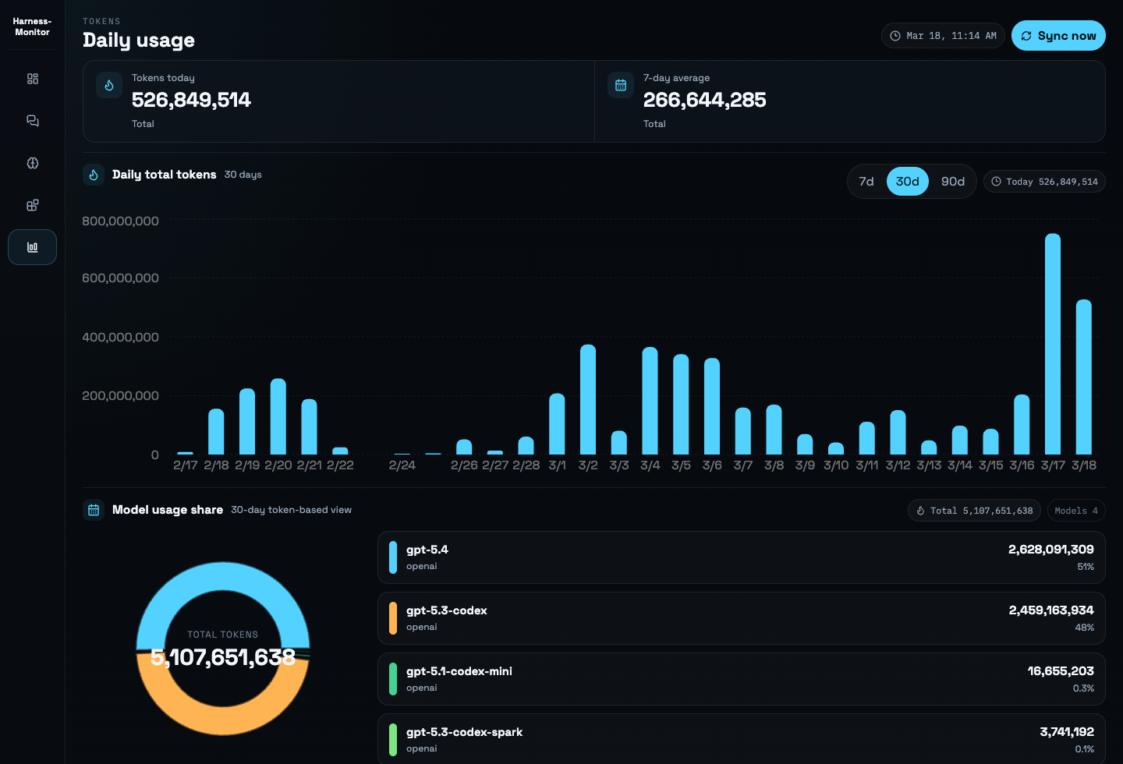
Task: Click the flame icon beside Daily total tokens
Action: (94, 175)
